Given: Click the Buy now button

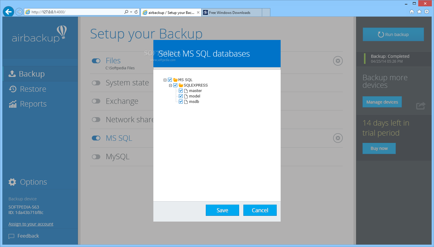Looking at the screenshot, I should pos(379,148).
